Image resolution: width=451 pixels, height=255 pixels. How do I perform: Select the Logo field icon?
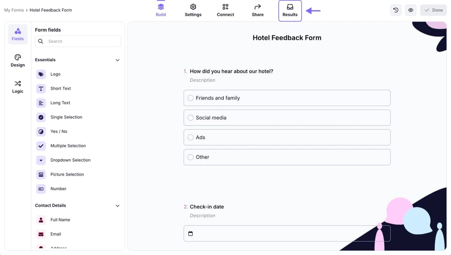click(x=41, y=74)
